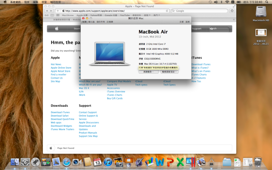Enter Safari full screen arrows icon
The height and width of the screenshot is (170, 272).
[x=234, y=6]
